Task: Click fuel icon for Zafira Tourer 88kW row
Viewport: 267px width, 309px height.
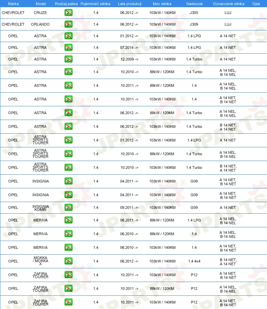Action: 69,288
